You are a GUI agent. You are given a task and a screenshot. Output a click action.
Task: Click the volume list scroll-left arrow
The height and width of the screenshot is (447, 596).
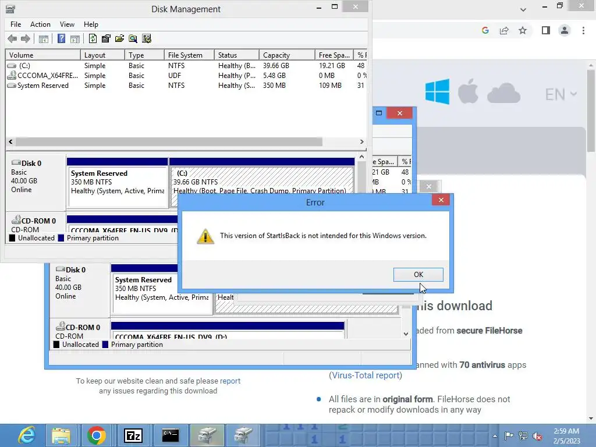click(10, 142)
